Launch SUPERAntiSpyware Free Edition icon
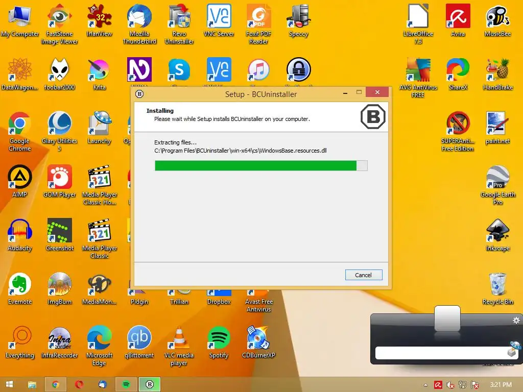The image size is (523, 392). coord(458,132)
